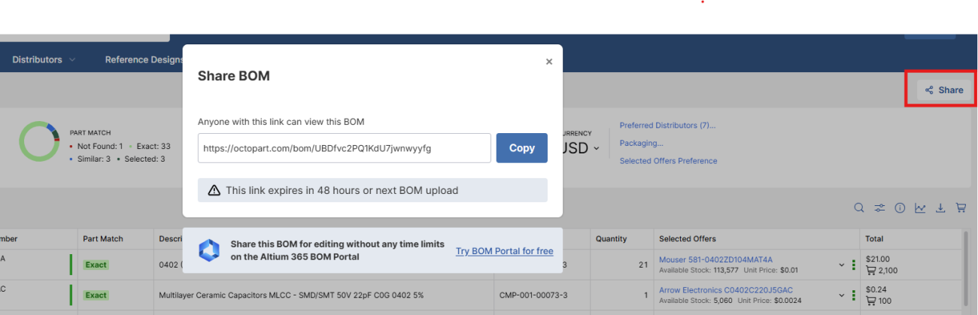Sort by the Quantity column header

point(621,239)
